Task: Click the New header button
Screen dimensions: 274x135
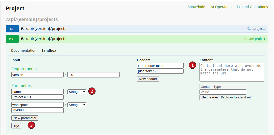Action: click(x=148, y=79)
